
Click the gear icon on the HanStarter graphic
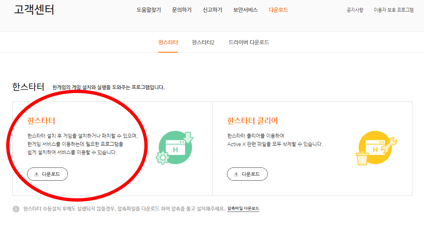click(x=163, y=158)
